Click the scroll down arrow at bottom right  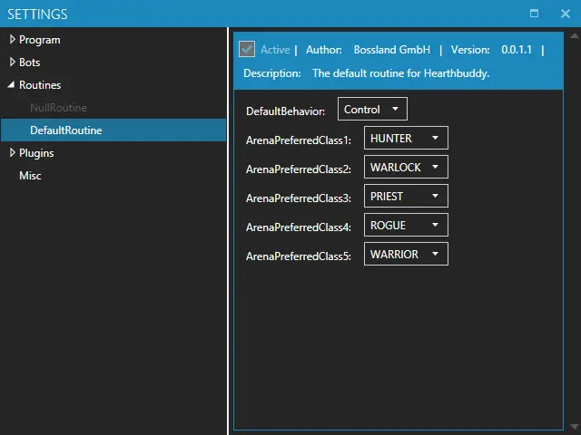(574, 426)
